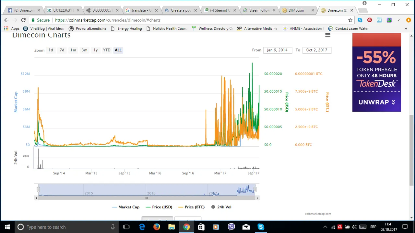The width and height of the screenshot is (415, 233).
Task: Open Windows Start menu
Action: [x=7, y=227]
